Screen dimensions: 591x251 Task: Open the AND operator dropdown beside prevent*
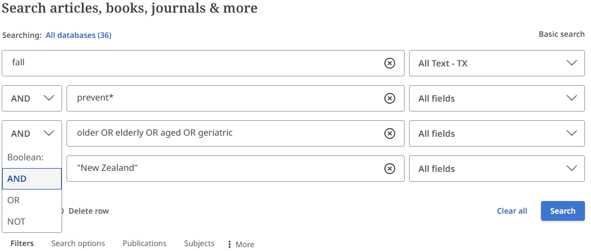[32, 98]
